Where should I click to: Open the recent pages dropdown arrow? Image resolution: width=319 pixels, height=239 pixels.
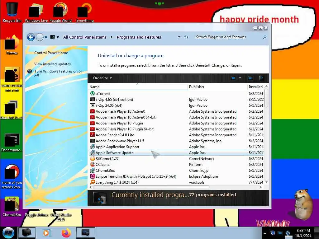point(46,37)
